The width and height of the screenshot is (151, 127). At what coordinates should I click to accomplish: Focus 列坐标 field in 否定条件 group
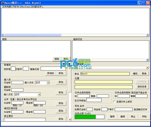(104, 109)
